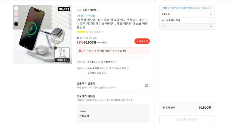
Task: Click the 선물포장 gift wrapping box
Action: (113, 114)
